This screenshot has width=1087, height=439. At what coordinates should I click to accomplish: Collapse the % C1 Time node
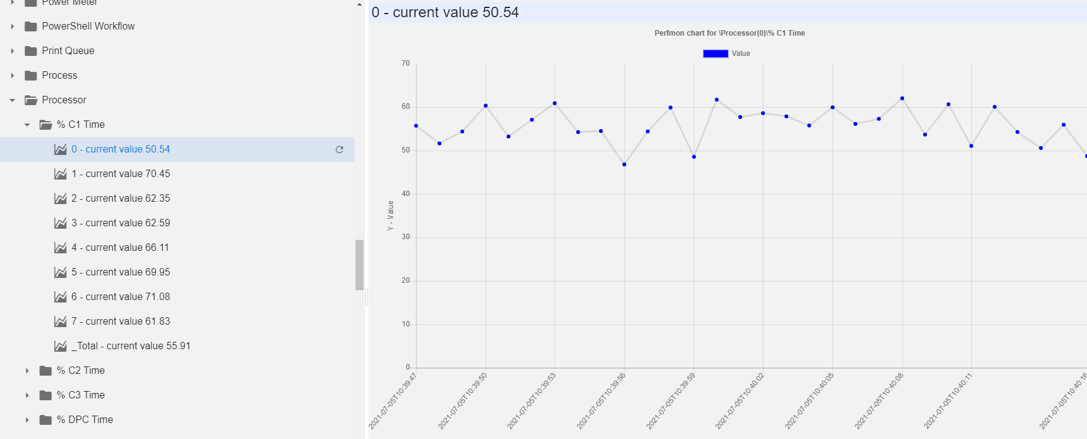pos(27,125)
